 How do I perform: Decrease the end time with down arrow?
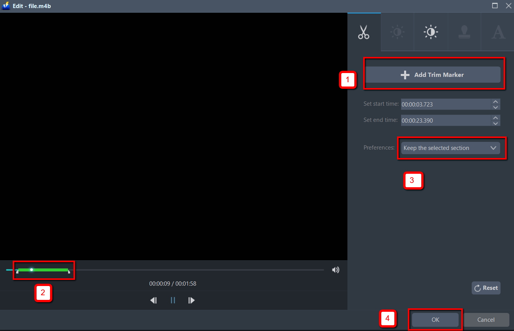tap(496, 123)
